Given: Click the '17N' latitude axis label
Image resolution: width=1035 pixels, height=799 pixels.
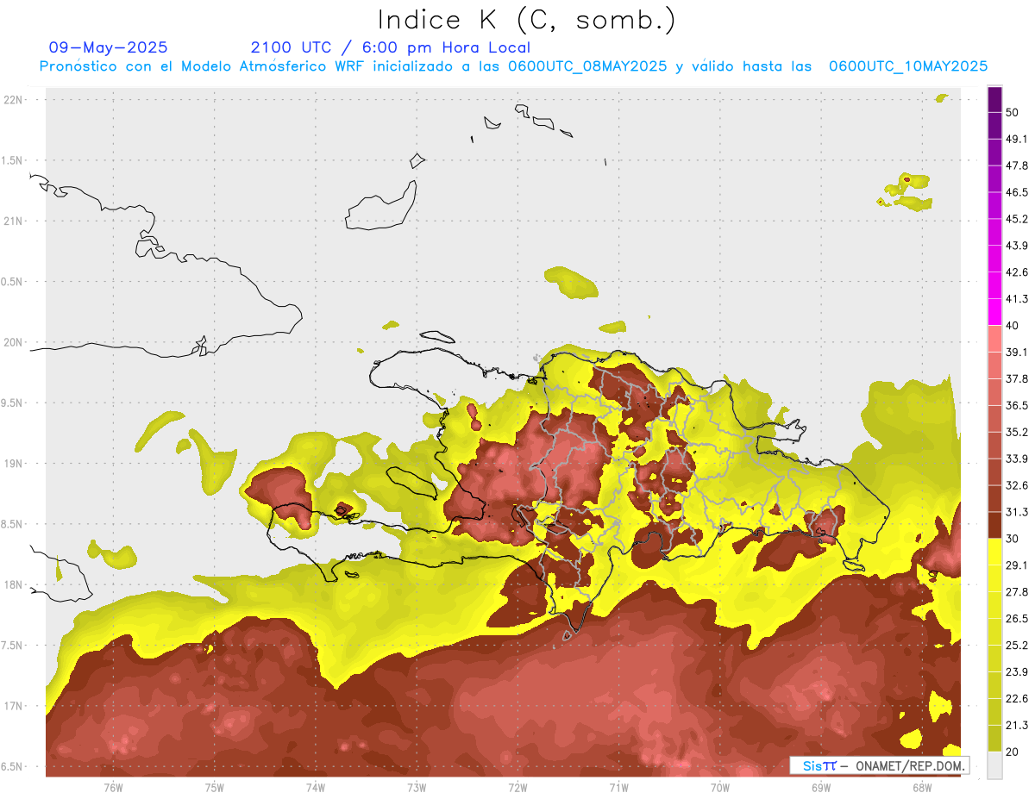Looking at the screenshot, I should tap(13, 707).
